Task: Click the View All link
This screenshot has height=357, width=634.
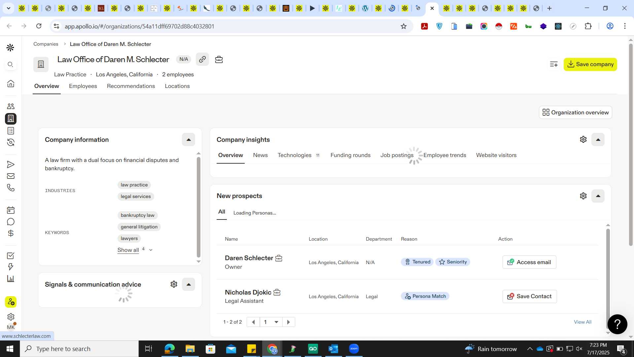Action: 582,322
